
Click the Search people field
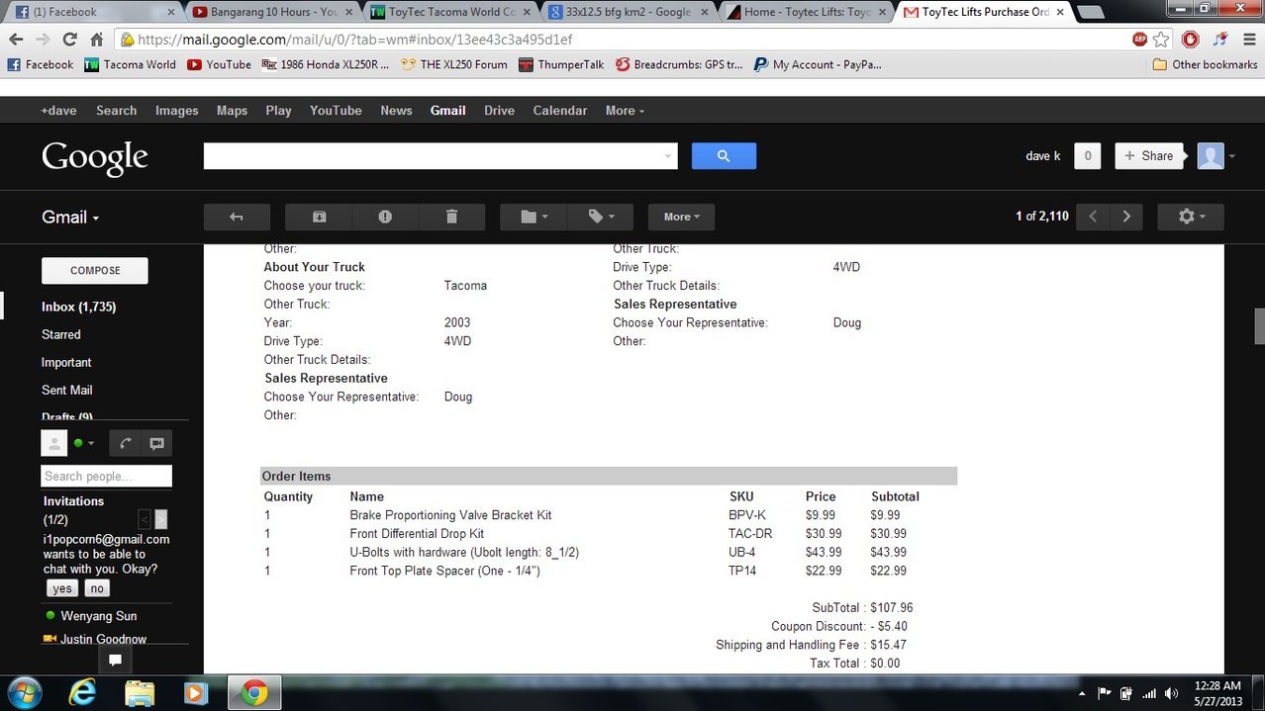click(106, 476)
